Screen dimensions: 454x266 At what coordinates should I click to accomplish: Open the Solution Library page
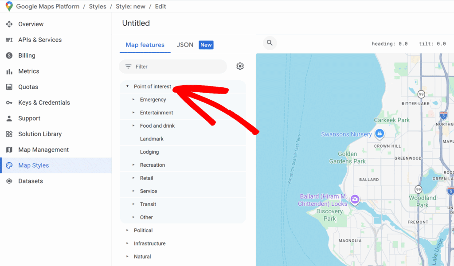[40, 134]
